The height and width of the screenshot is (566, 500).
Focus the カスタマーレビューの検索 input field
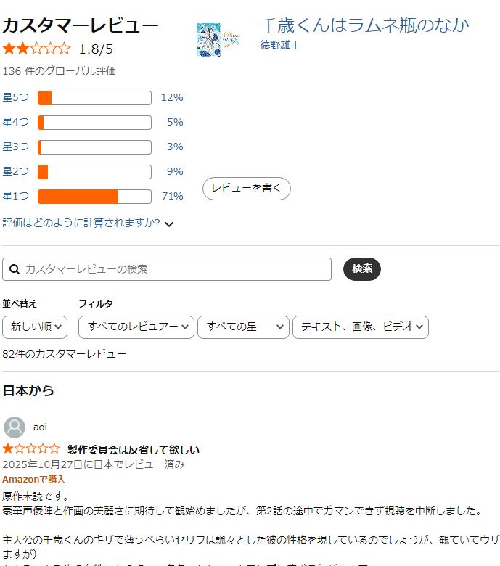point(174,269)
